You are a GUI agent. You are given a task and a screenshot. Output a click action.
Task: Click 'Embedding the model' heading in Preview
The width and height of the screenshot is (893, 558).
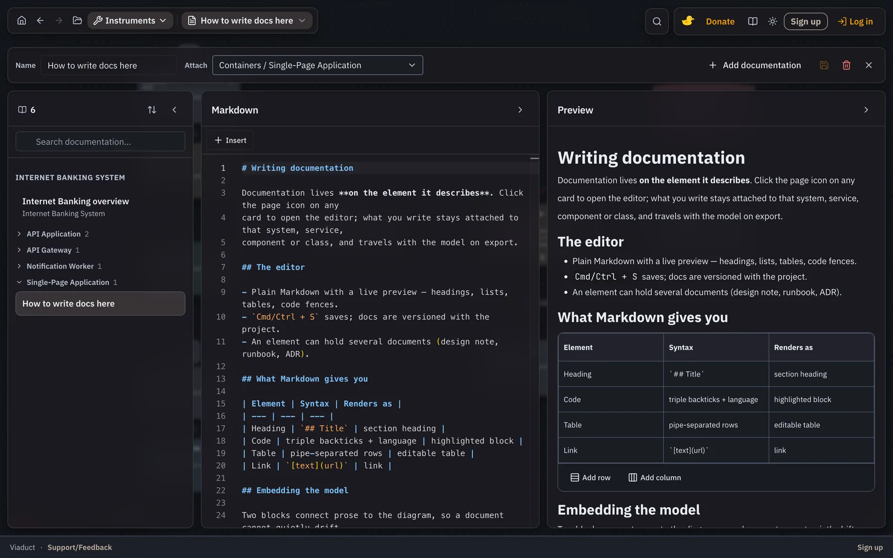tap(629, 510)
